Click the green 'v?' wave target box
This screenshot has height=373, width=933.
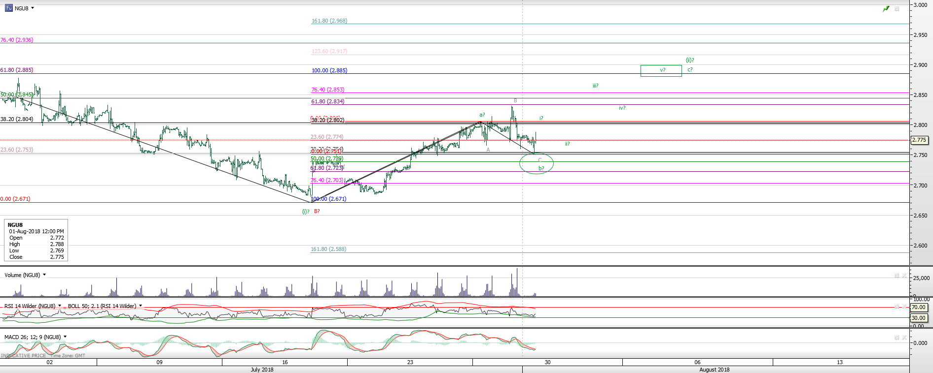pos(661,70)
